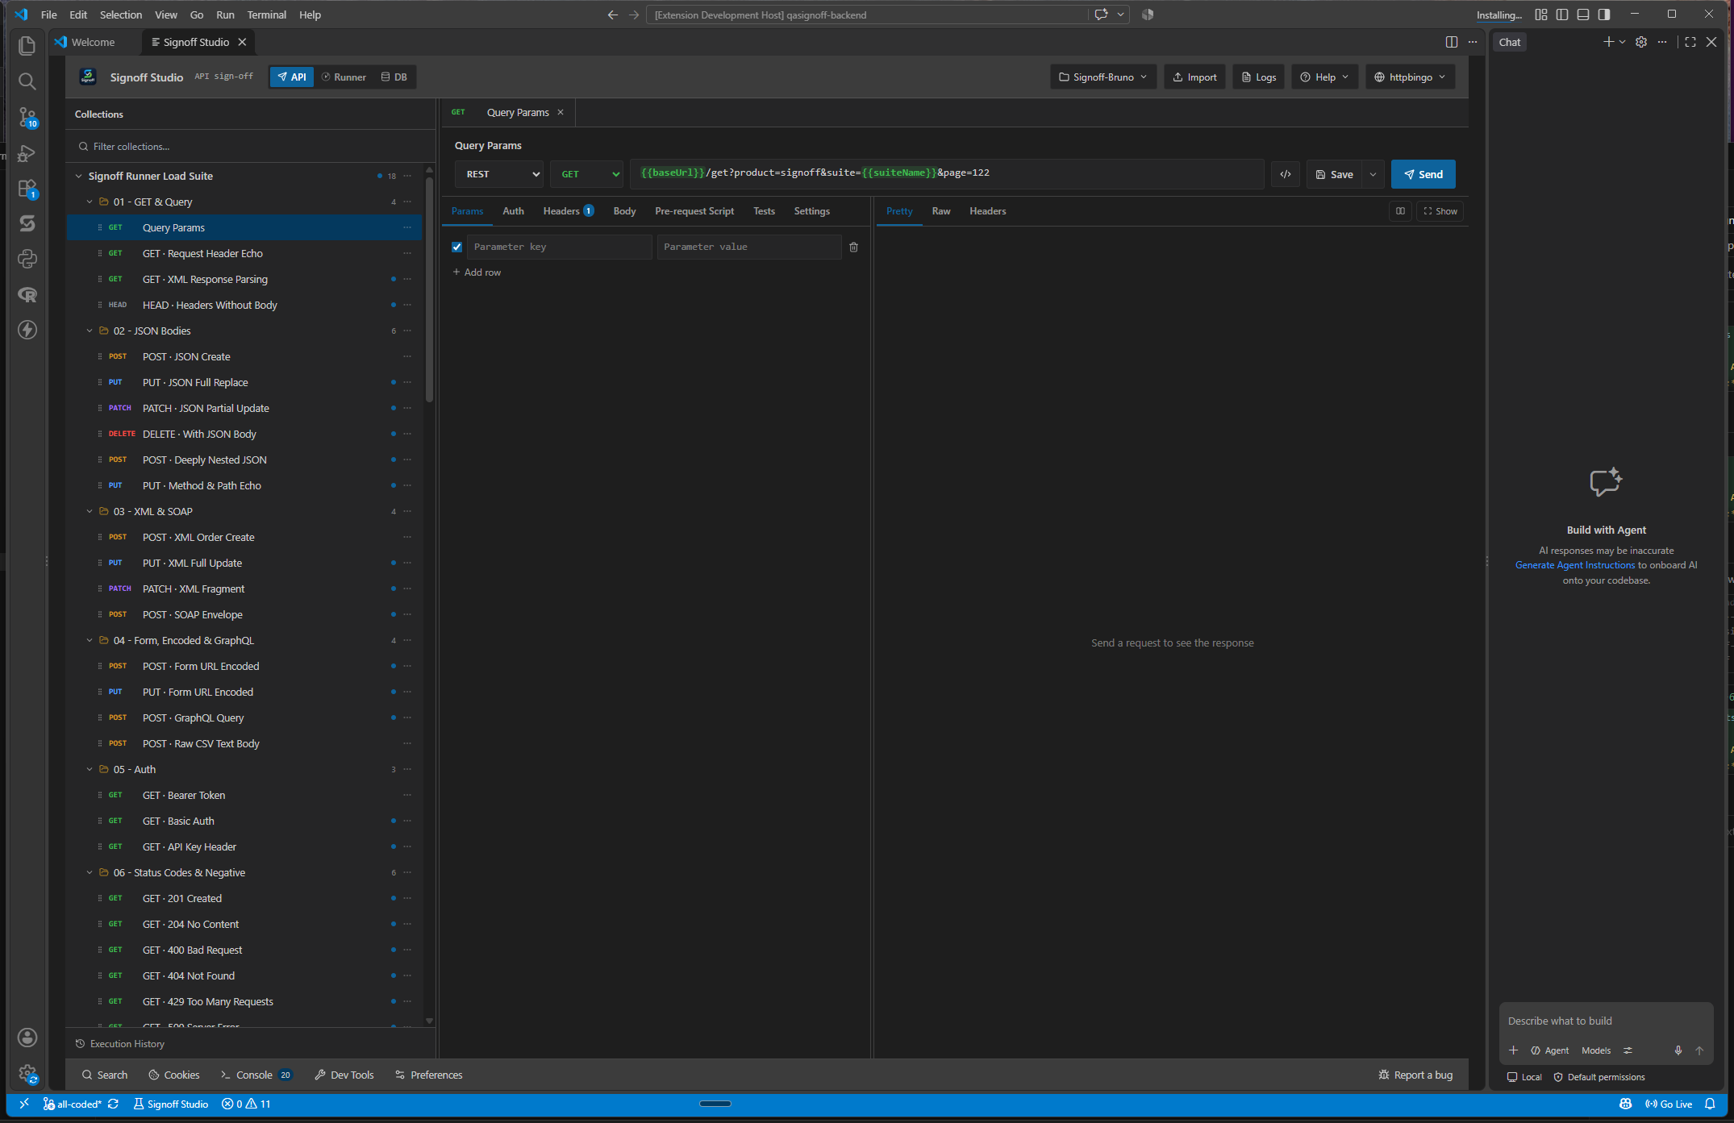Switch to the Raw response tab
This screenshot has width=1734, height=1123.
[x=941, y=211]
